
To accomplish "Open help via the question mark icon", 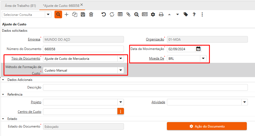I will pos(194,14).
